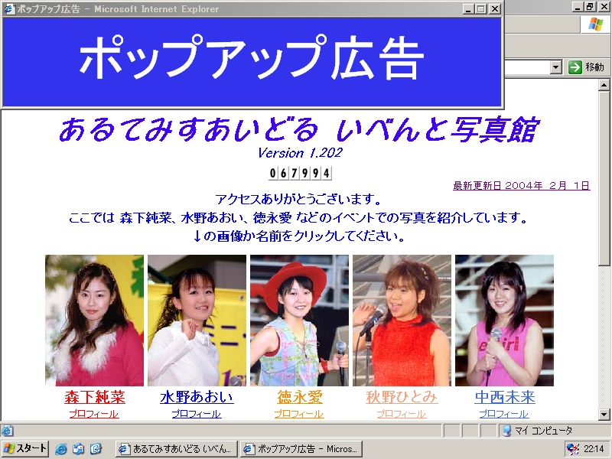
Task: Switch to あるてみすあいどる taskbar window
Action: pos(177,449)
